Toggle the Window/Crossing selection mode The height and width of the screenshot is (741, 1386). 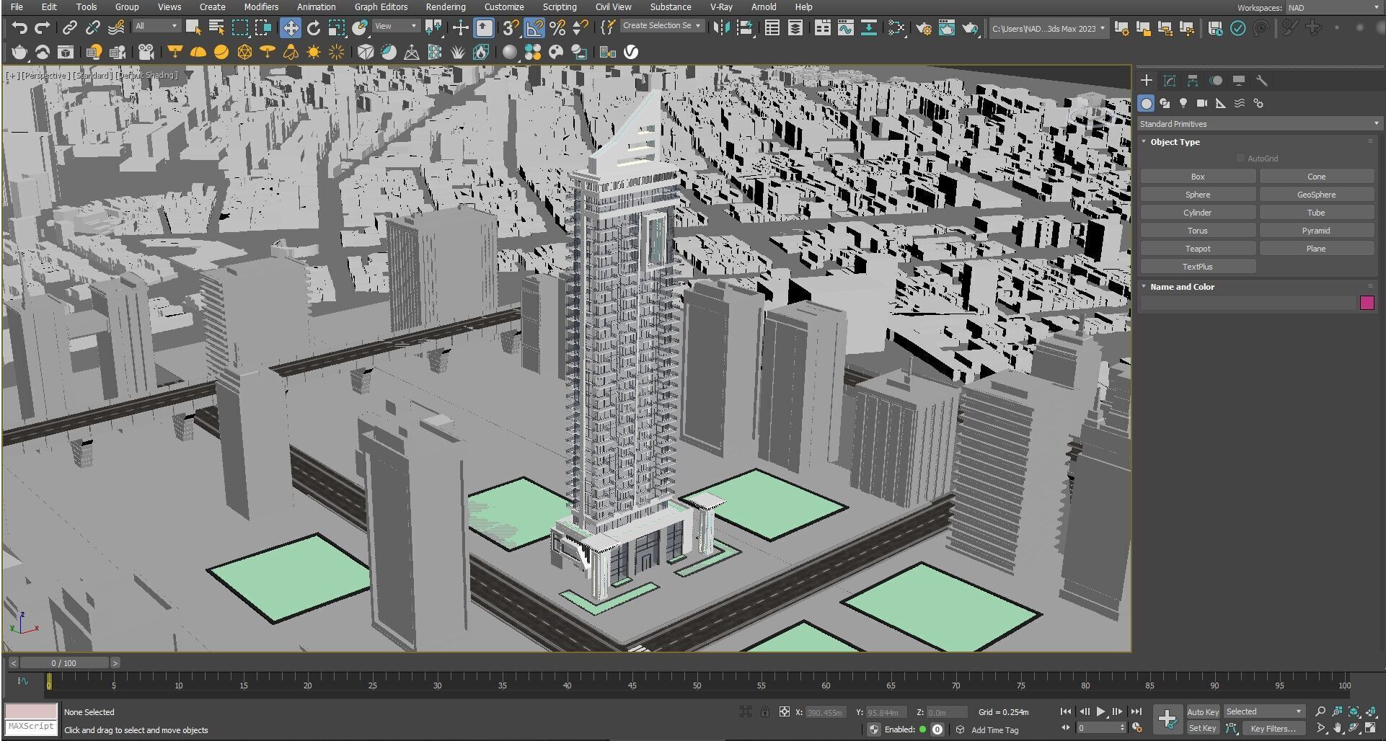tap(263, 28)
